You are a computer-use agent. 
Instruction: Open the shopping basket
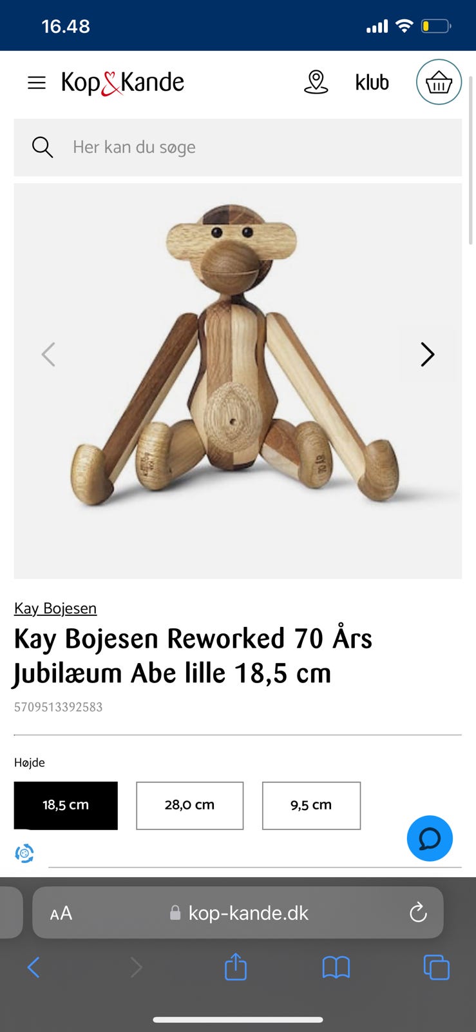pos(439,82)
